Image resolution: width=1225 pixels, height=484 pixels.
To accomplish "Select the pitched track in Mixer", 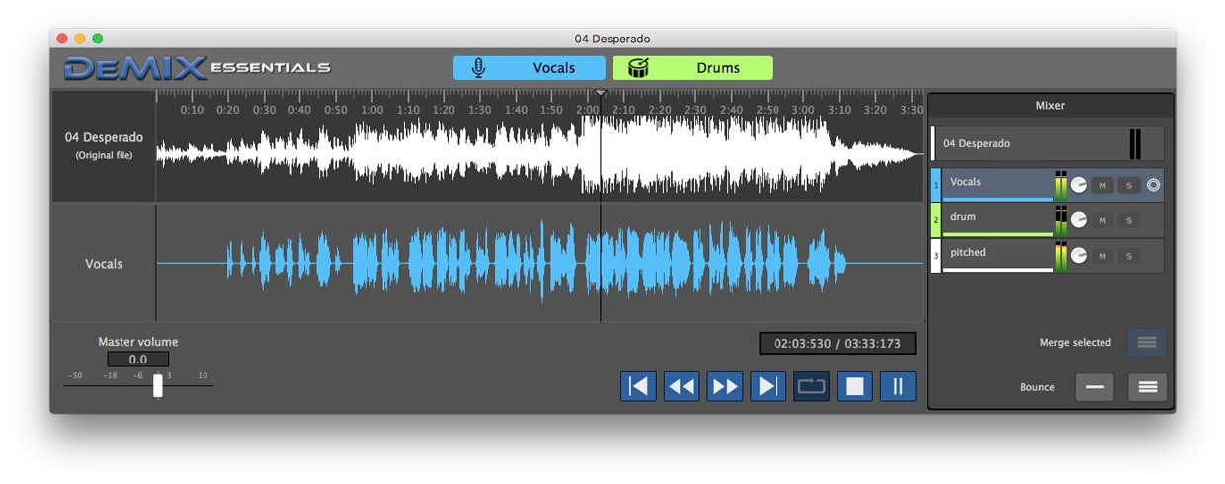I will (1047, 256).
